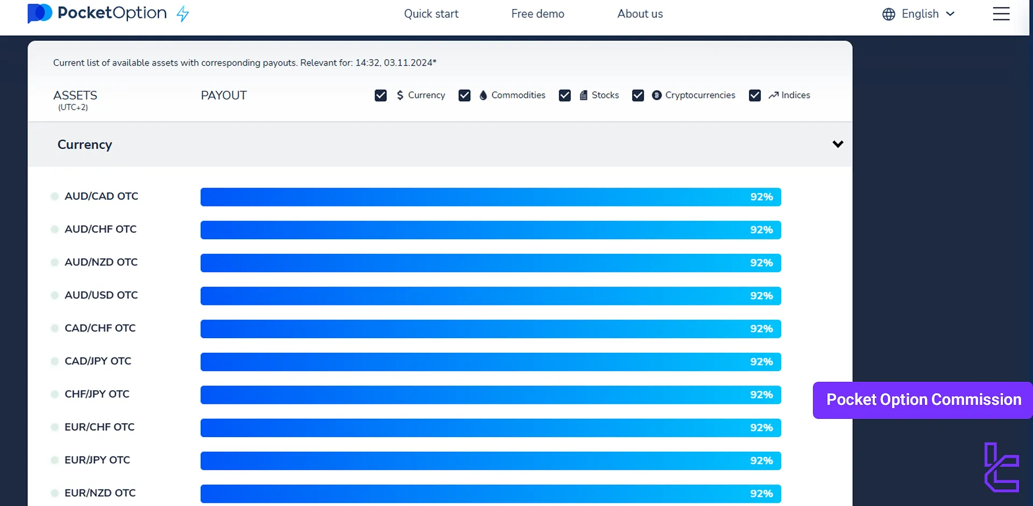Click AUD/CHF OTC payout bar
Viewport: 1033px width, 506px height.
point(491,230)
